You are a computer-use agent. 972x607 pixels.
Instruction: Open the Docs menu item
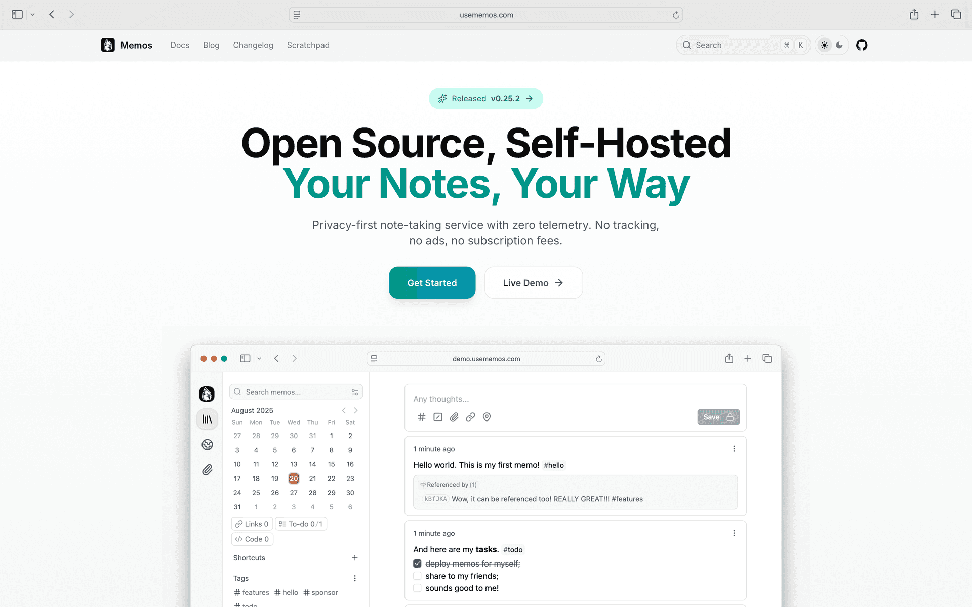[180, 45]
